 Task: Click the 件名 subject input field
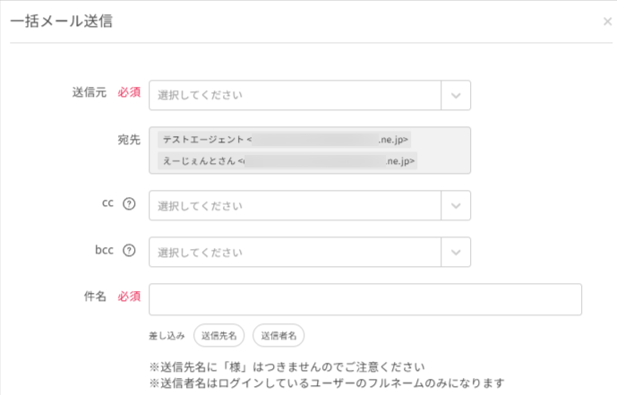click(365, 299)
